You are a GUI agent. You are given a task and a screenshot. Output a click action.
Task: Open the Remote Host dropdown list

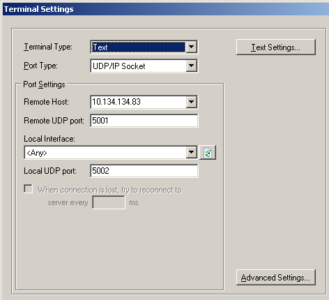click(191, 102)
